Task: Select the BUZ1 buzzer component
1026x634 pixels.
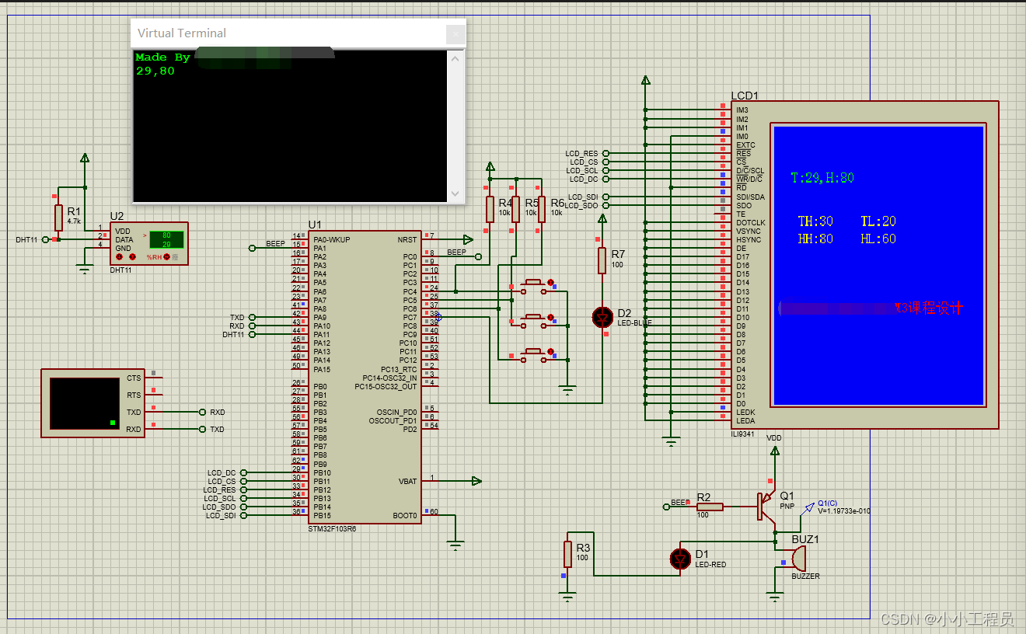Action: point(795,559)
